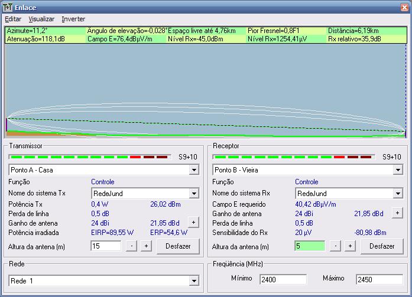Image resolution: width=412 pixels, height=297 pixels.
Task: Click plus button beside receiver antenna gain
Action: (397, 213)
